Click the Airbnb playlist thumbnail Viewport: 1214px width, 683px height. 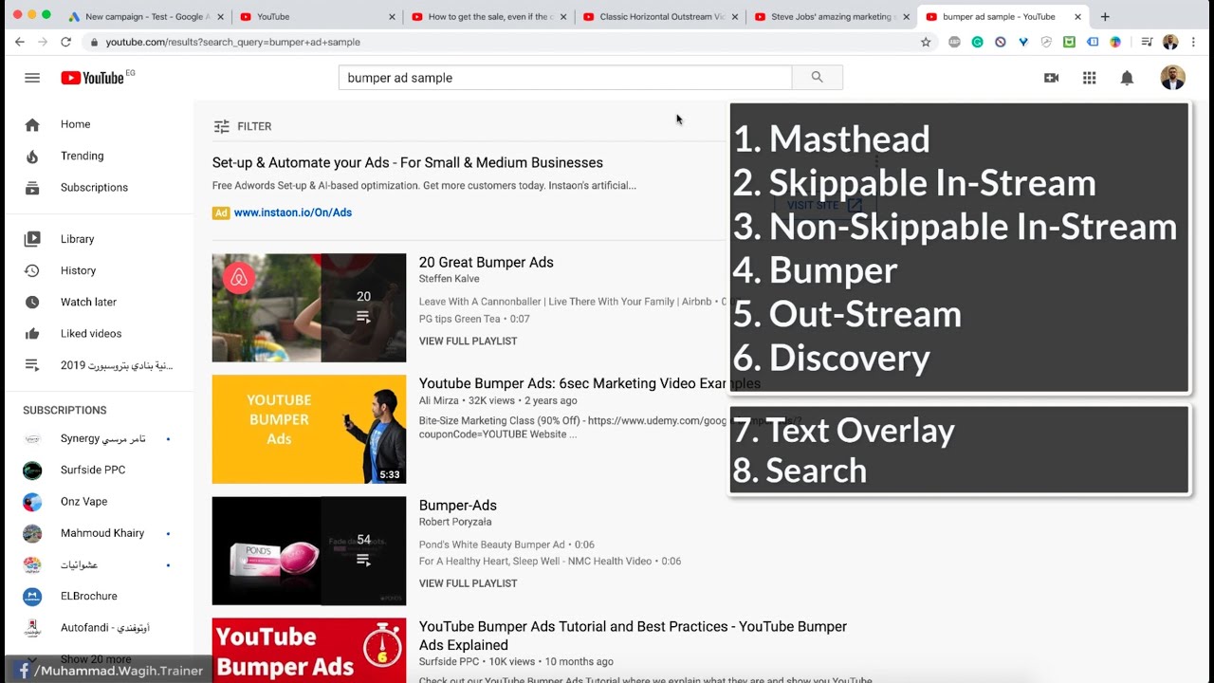tap(309, 307)
